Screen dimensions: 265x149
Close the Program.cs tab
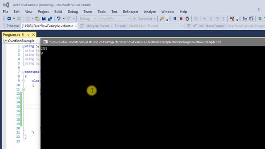[x=34, y=35]
